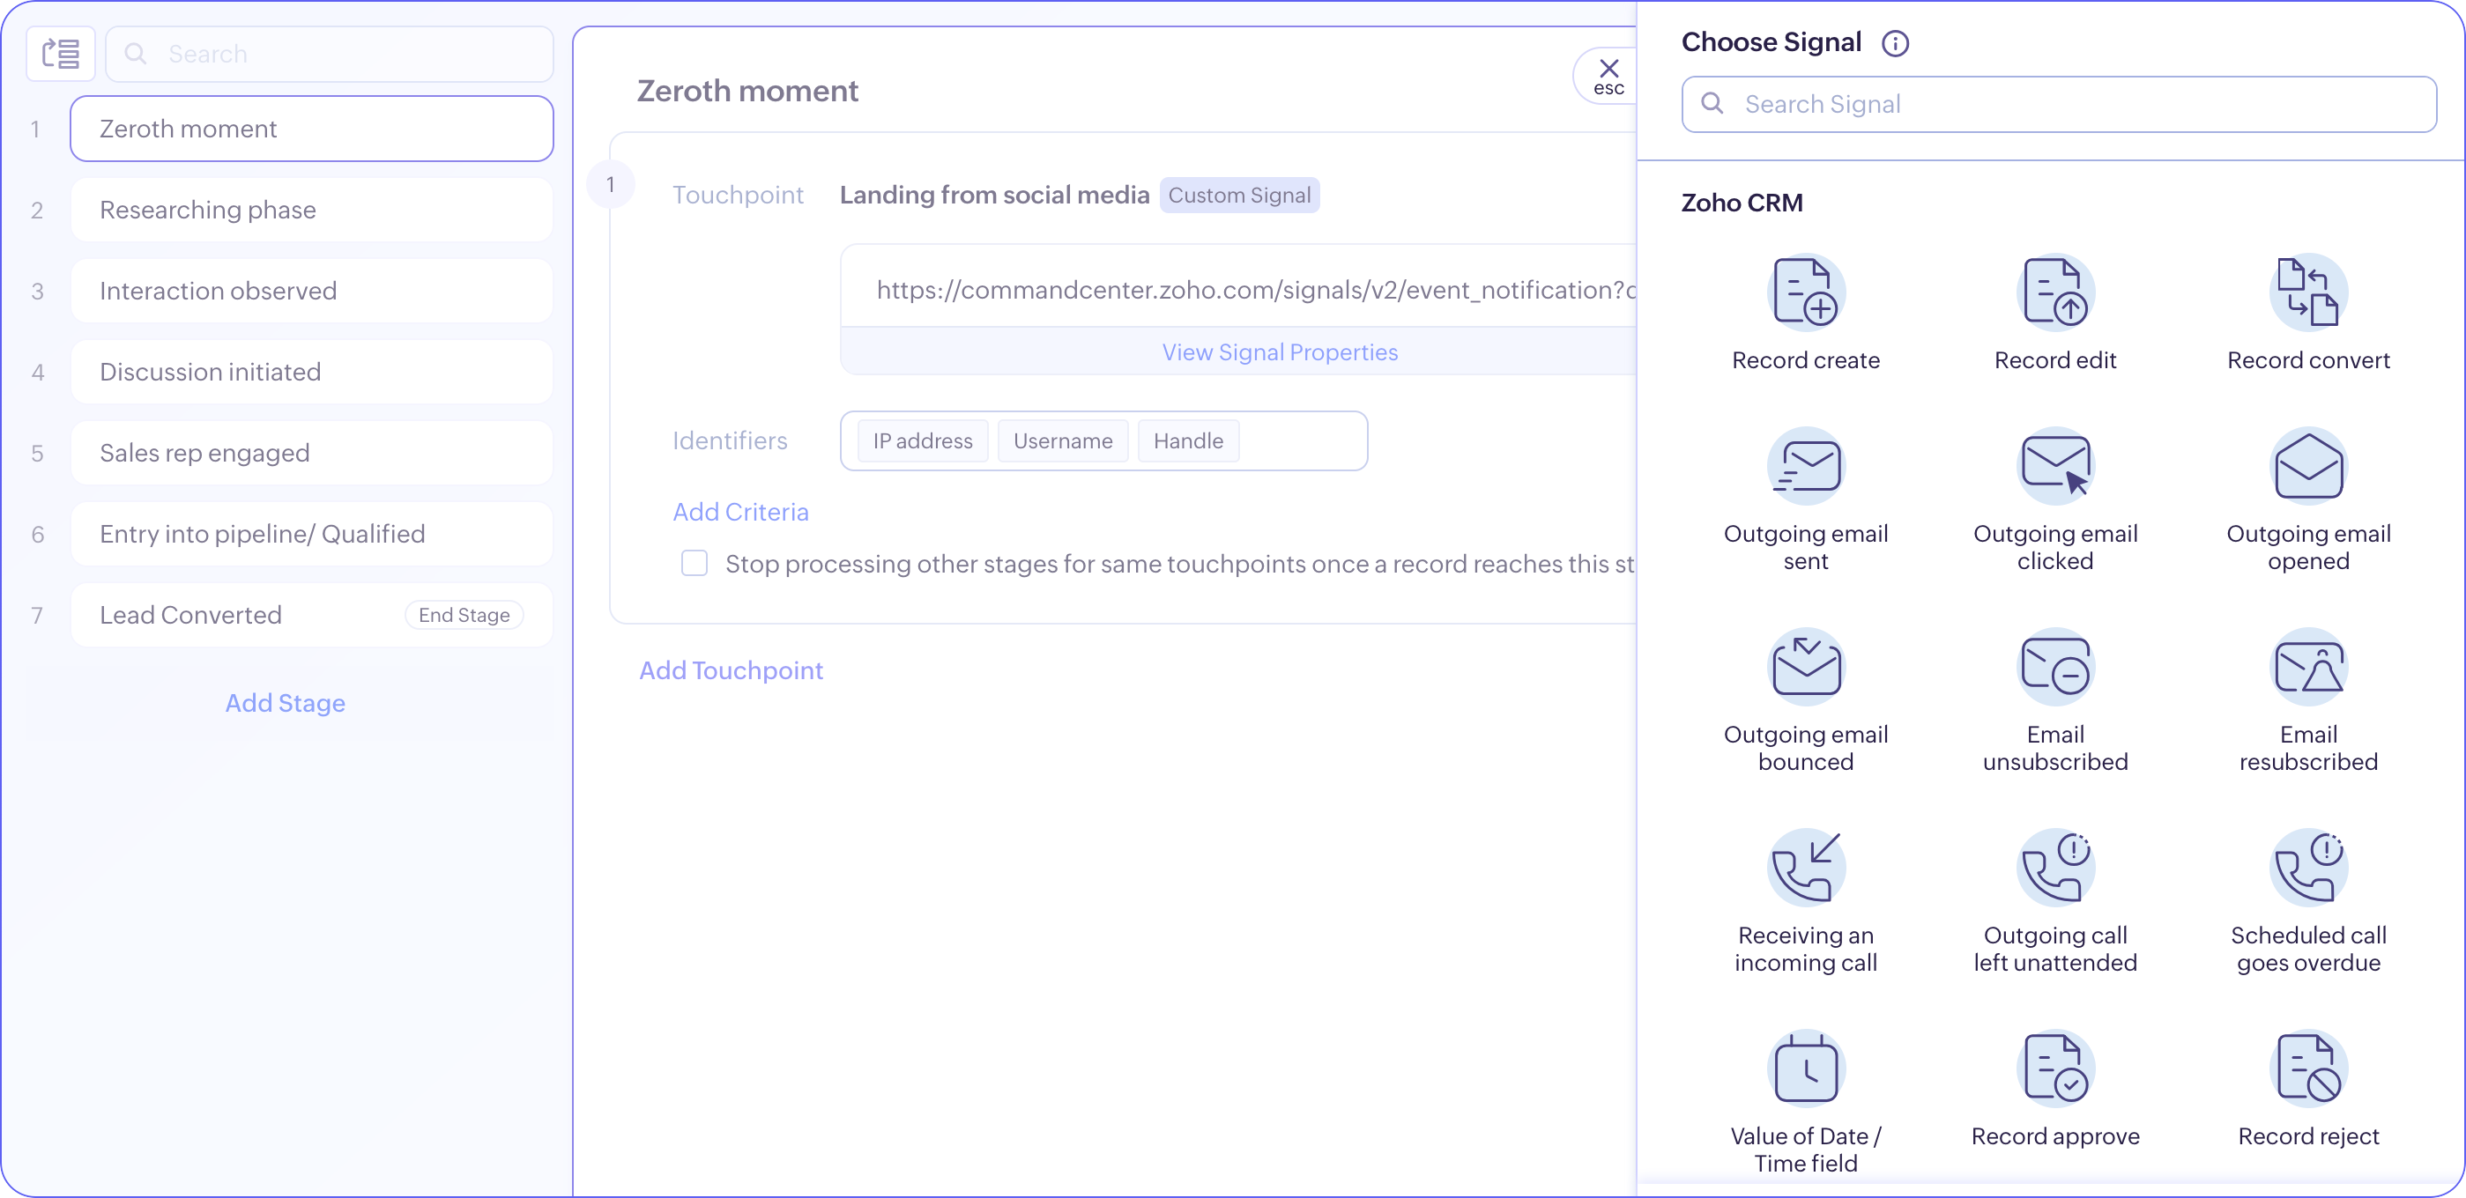Screen dimensions: 2466x1198
Task: Open Entry into pipeline/ Qualified stage
Action: 311,533
